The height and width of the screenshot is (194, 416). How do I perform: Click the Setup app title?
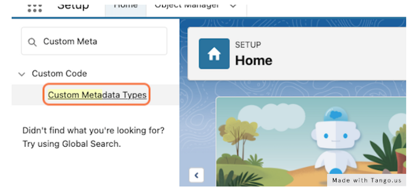73,7
